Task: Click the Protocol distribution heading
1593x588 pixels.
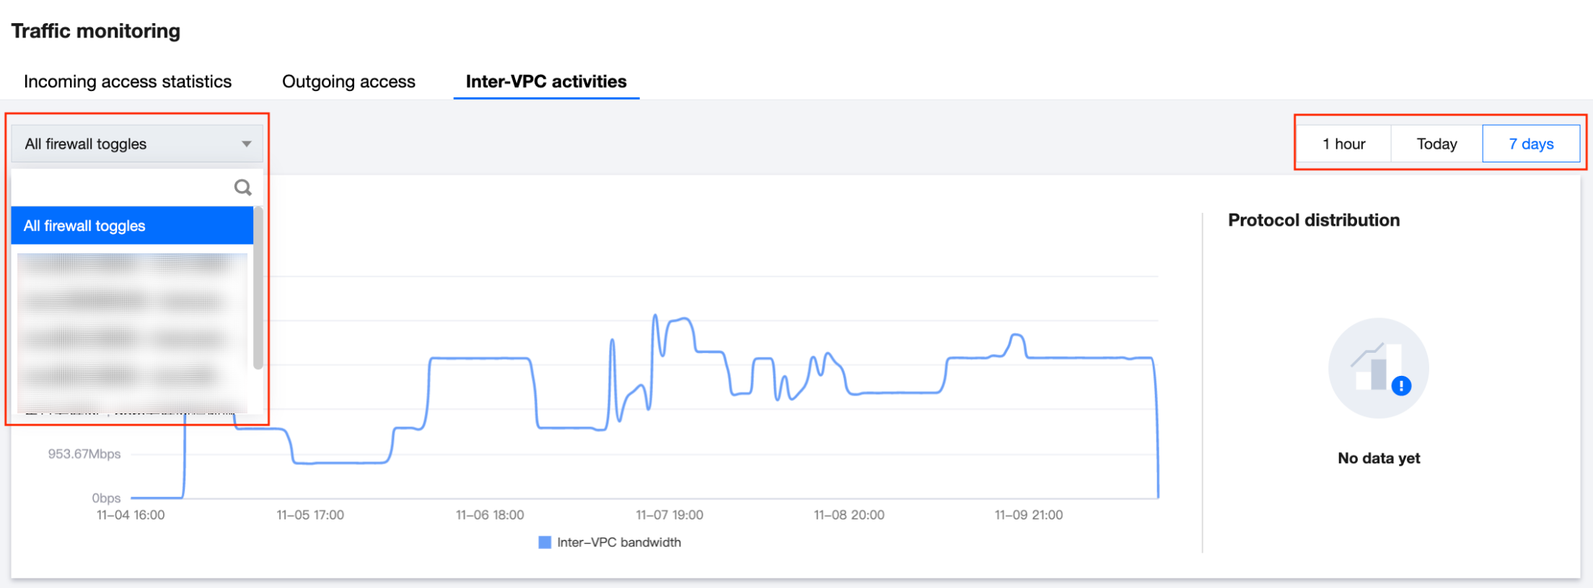Action: pyautogui.click(x=1314, y=220)
